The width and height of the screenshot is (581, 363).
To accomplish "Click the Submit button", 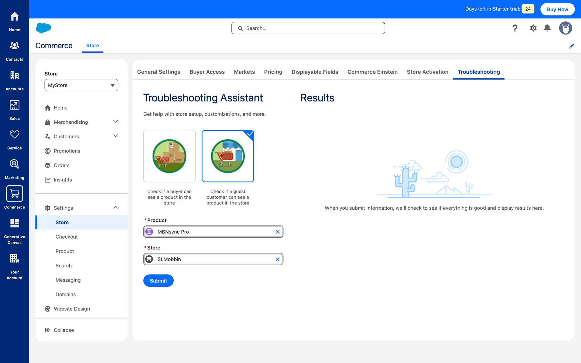I will 158,281.
